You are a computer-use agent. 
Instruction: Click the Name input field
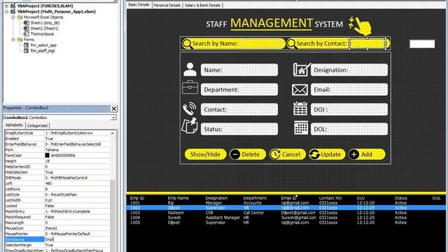tap(239, 70)
